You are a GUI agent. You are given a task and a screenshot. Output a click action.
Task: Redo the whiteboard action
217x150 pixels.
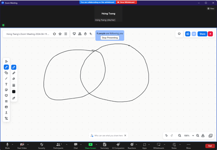click(x=172, y=136)
